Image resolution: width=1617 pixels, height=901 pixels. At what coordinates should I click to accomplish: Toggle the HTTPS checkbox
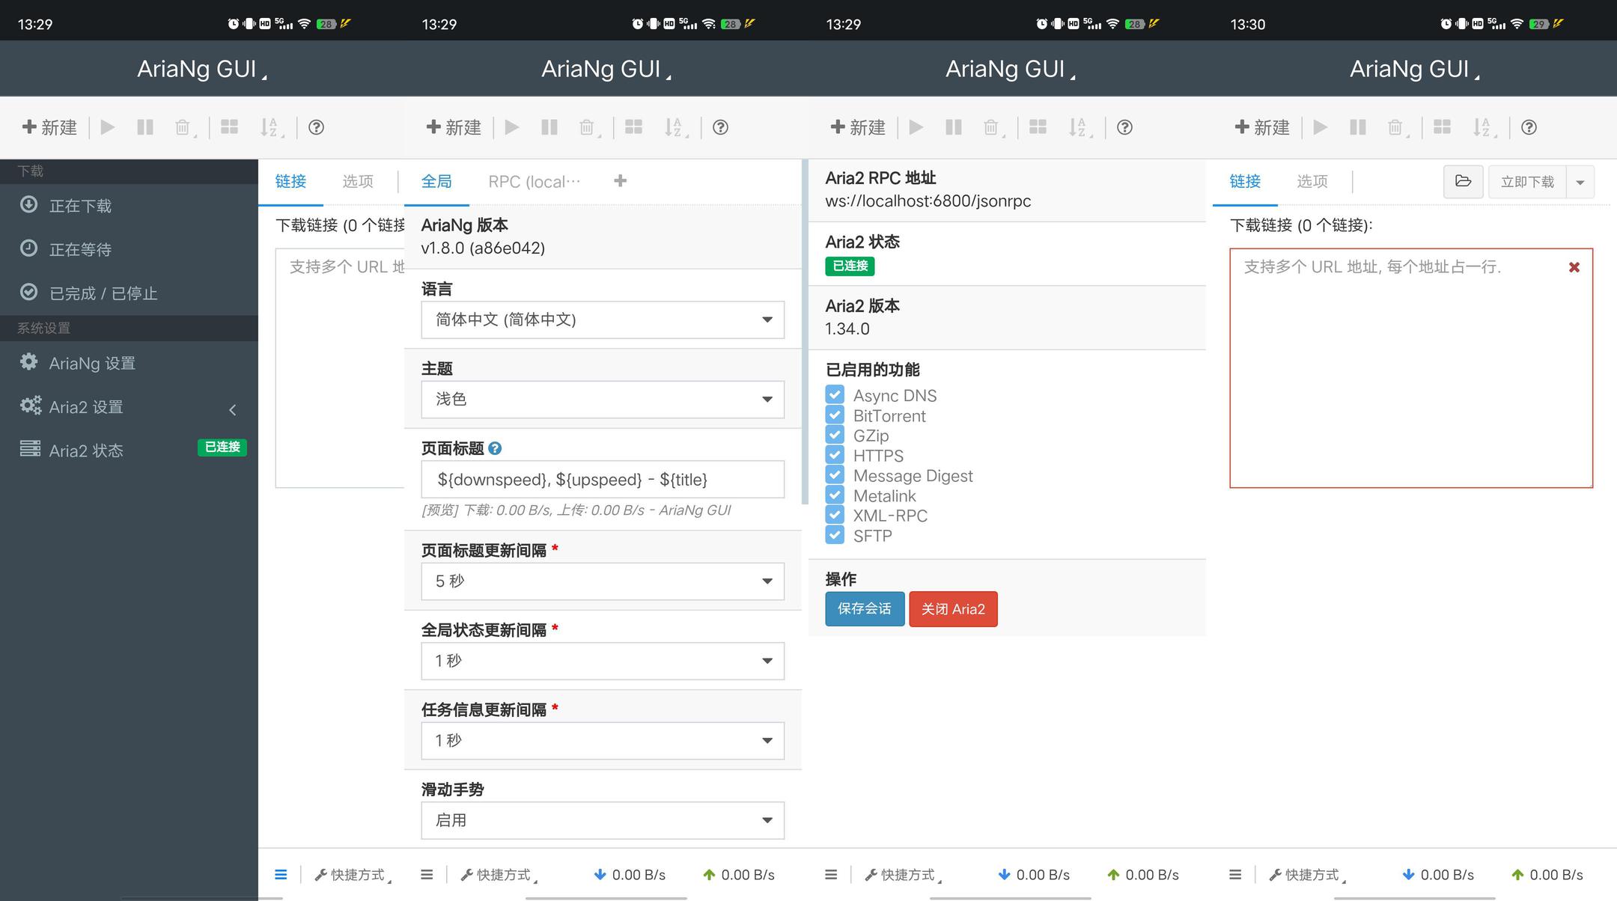[x=835, y=455]
